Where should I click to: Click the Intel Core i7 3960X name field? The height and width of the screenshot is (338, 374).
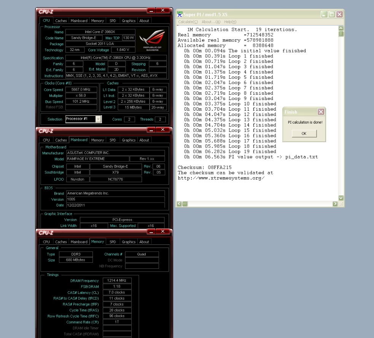(x=100, y=32)
